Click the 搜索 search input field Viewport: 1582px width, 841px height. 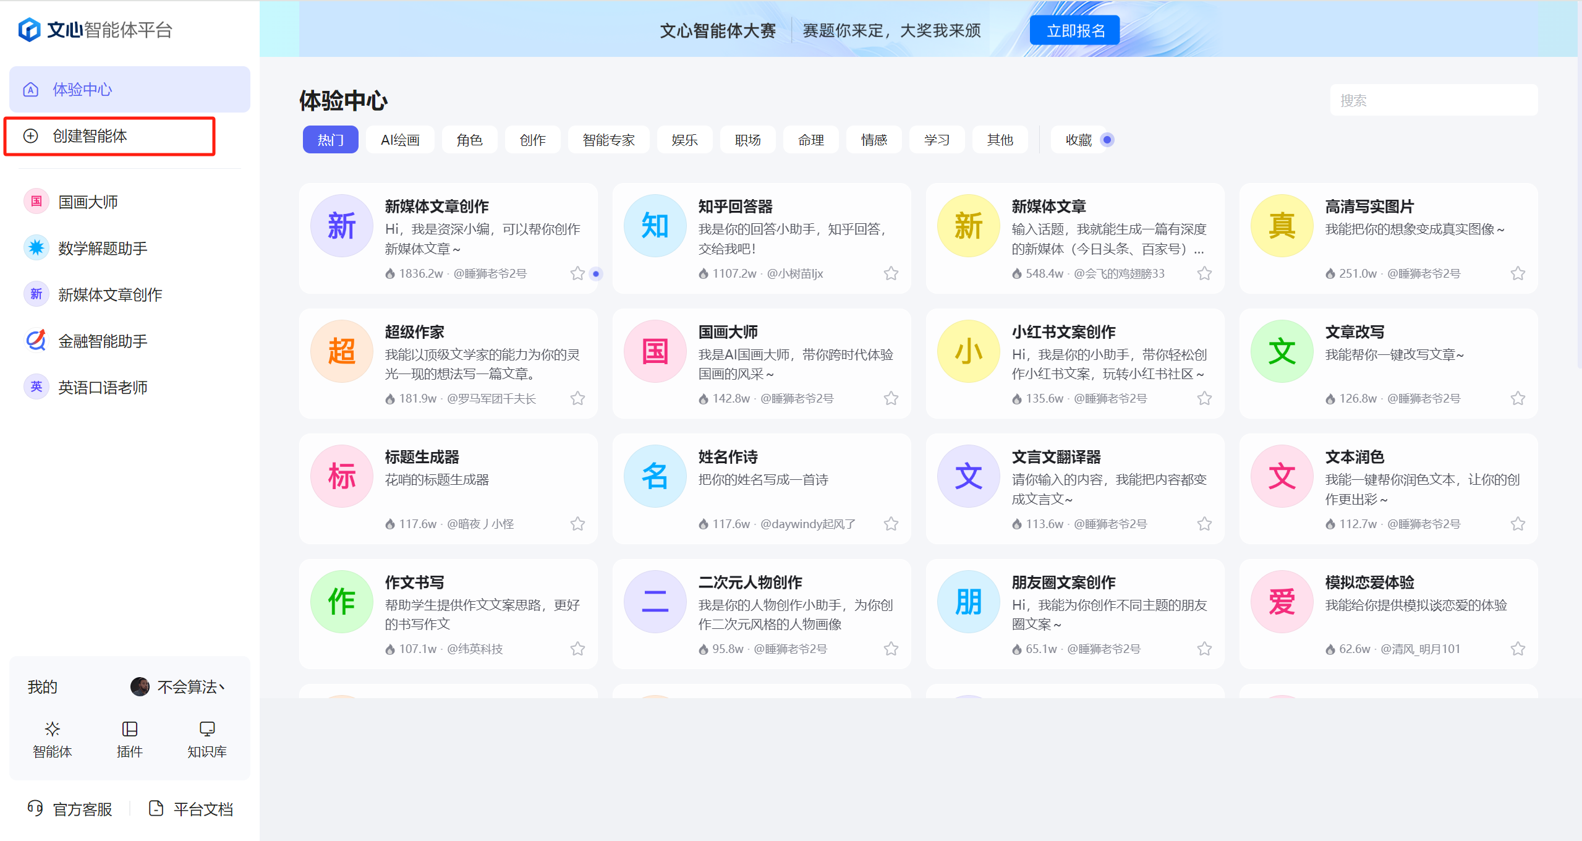pyautogui.click(x=1433, y=100)
